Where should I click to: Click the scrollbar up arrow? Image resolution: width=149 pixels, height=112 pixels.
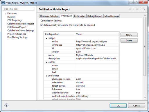tap(145, 15)
